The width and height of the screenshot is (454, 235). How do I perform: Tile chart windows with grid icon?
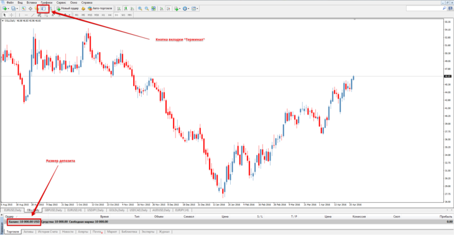[x=154, y=9]
